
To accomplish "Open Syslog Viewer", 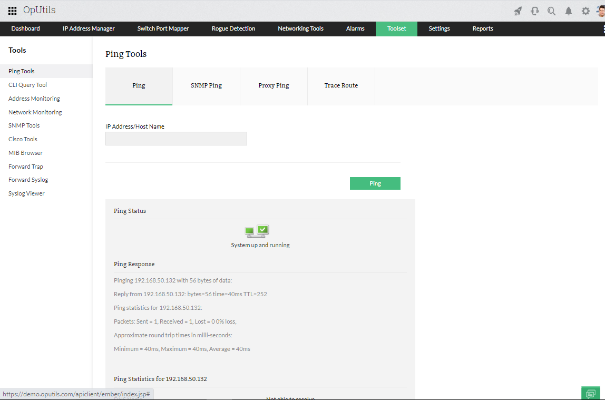I will [27, 193].
